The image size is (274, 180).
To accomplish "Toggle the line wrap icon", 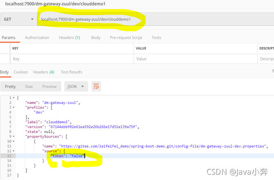I will click(x=96, y=87).
